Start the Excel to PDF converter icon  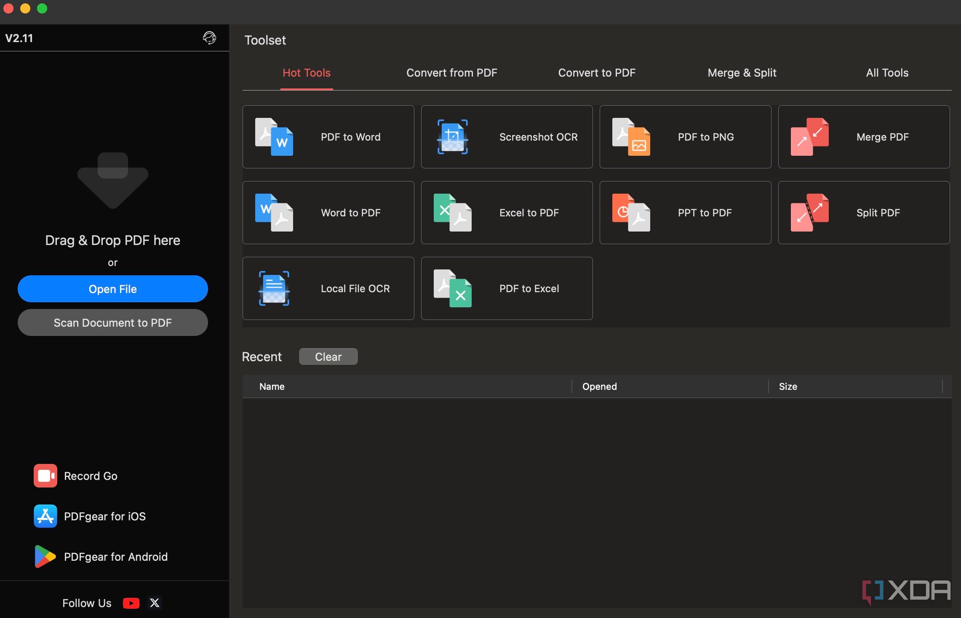tap(452, 213)
